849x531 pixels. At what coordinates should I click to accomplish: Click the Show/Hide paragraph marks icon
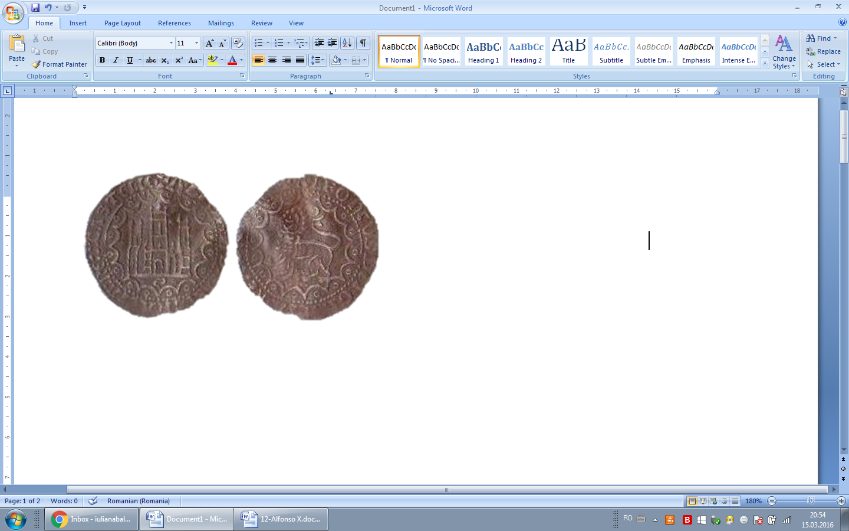pos(363,43)
